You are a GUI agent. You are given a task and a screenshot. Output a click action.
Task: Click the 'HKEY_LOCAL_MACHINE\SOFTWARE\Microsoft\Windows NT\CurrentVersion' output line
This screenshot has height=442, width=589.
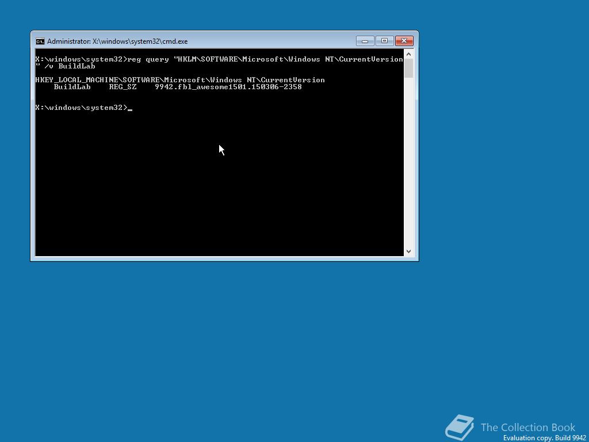(x=180, y=80)
